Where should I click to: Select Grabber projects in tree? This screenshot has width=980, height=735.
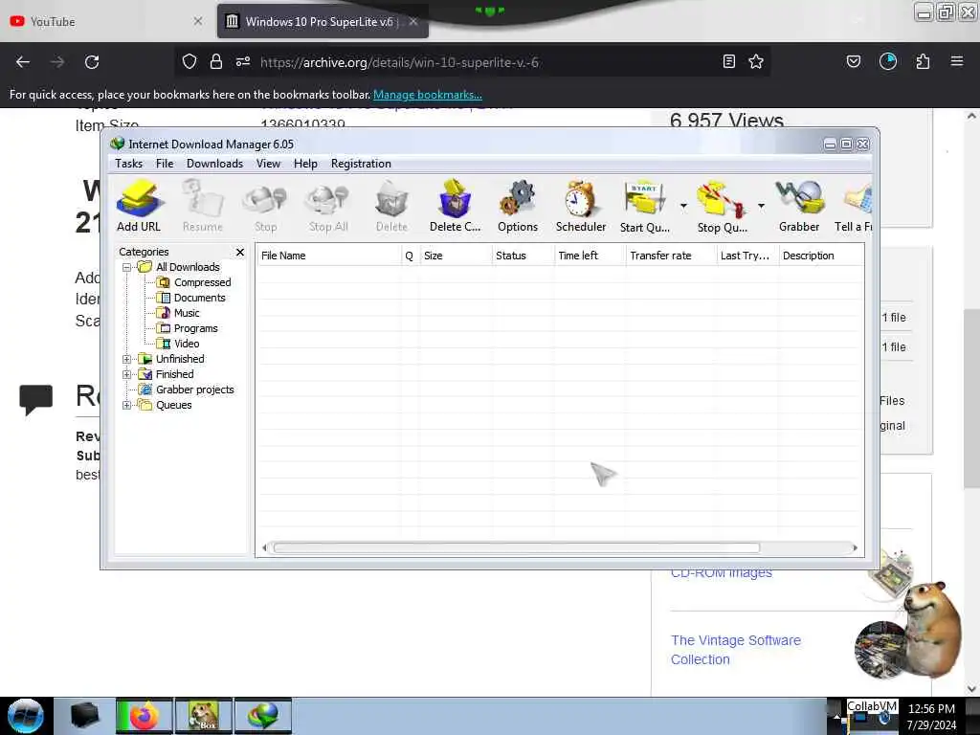(194, 390)
